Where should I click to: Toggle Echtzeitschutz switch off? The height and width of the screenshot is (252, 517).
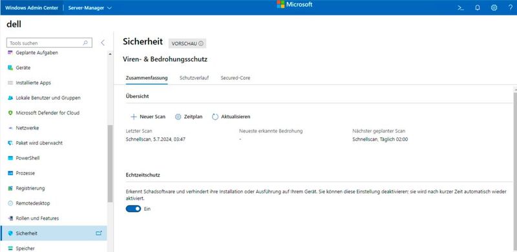coord(133,209)
